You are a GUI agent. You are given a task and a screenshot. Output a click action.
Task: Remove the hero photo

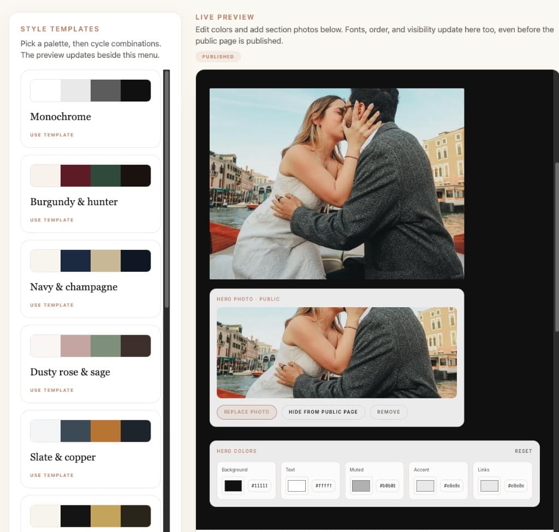pyautogui.click(x=389, y=412)
